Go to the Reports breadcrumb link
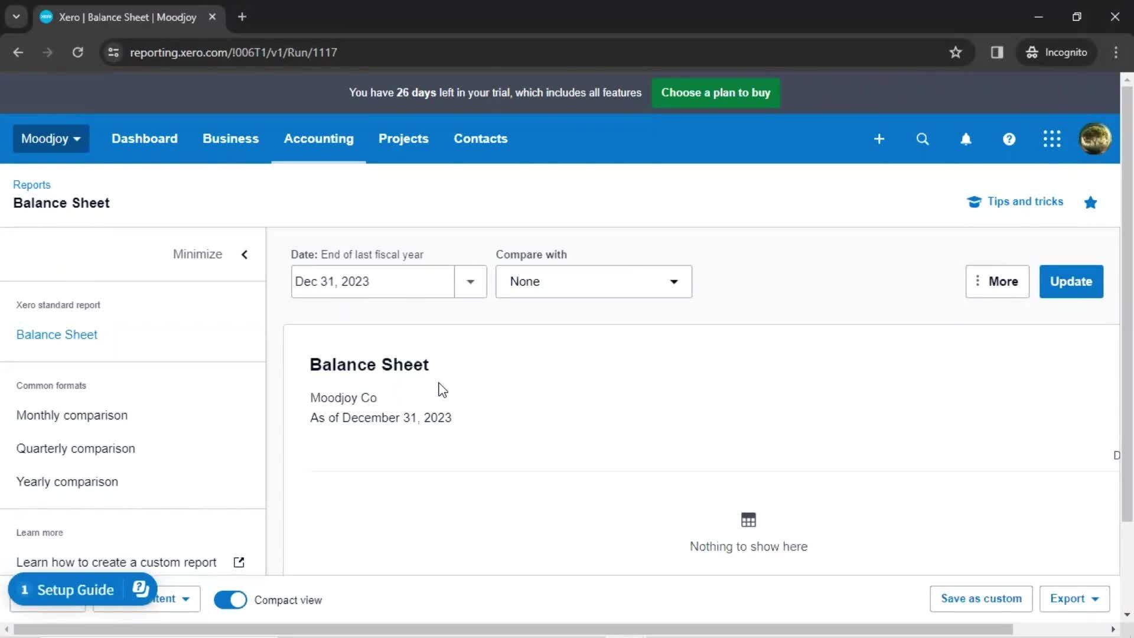This screenshot has width=1134, height=638. coord(32,184)
